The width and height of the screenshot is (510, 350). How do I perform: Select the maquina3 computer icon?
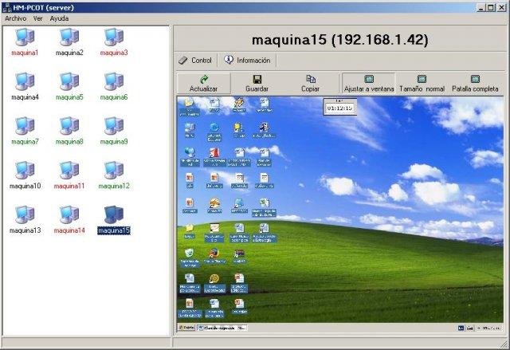[114, 37]
